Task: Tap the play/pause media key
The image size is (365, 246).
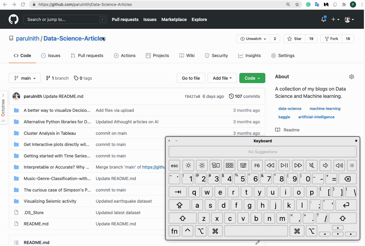Action: point(284,165)
